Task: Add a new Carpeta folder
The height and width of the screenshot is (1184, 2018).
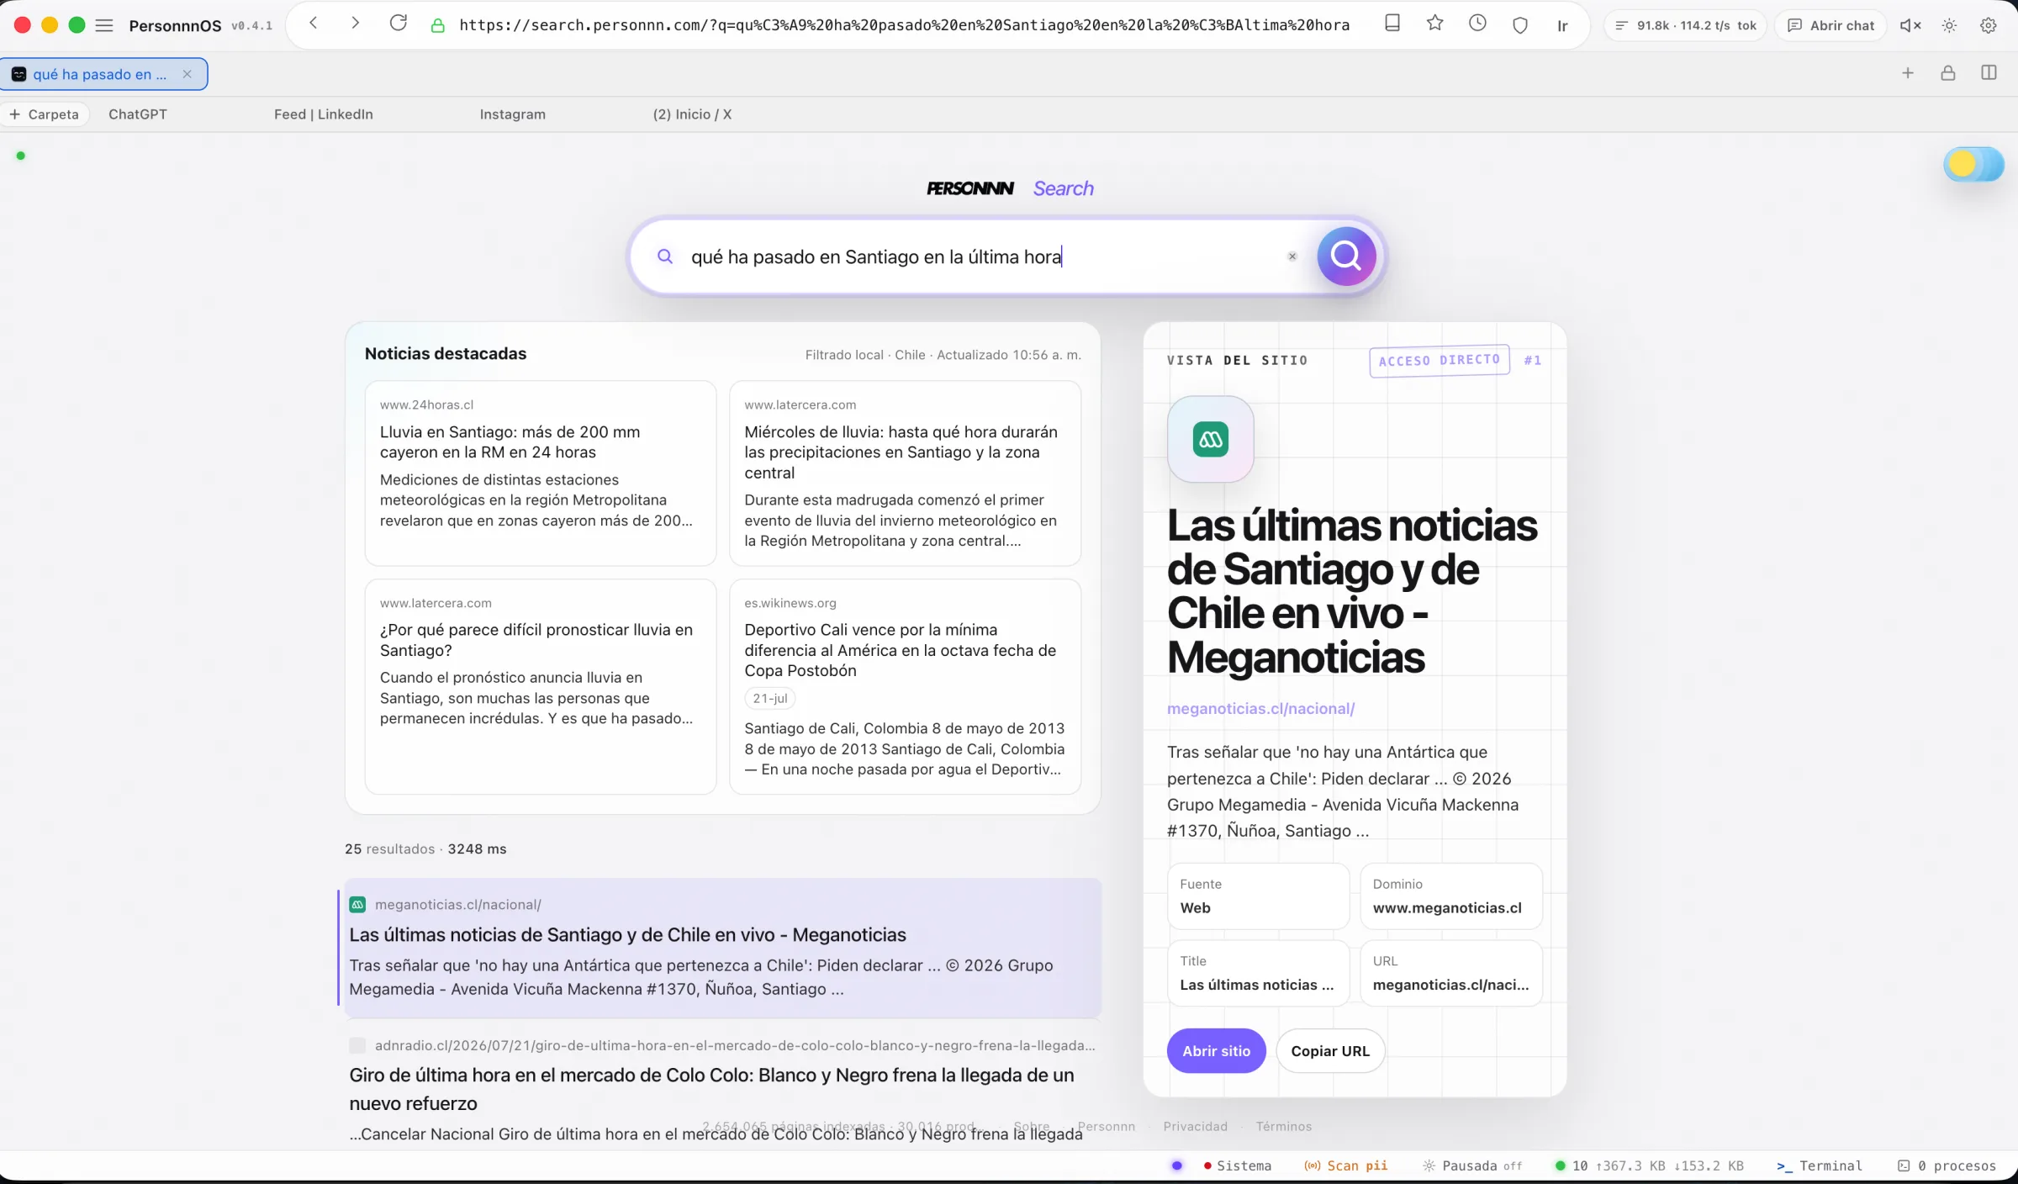Action: click(x=44, y=114)
